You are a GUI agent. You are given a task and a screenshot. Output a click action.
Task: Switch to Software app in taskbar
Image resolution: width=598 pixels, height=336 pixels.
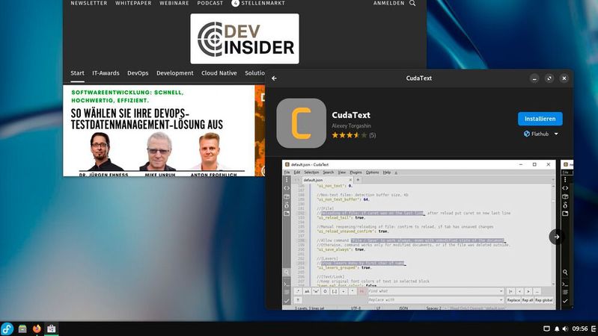click(51, 329)
